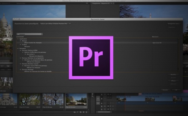Open the keyboard layout preset dropdown
188x116 pixels.
tap(55, 24)
